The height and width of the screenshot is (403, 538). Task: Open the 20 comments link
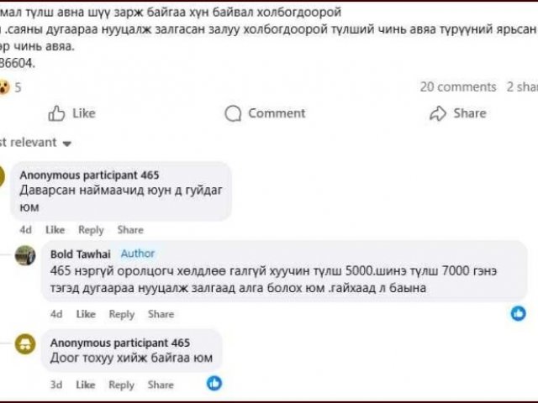(x=458, y=86)
